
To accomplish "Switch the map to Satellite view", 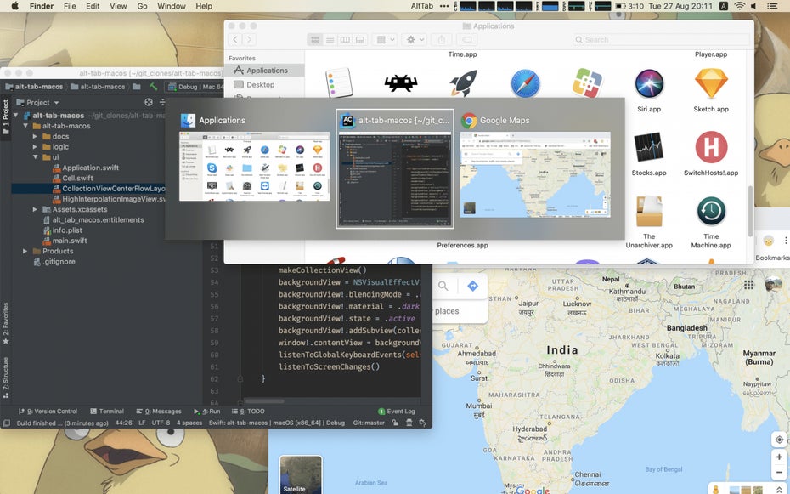I will point(301,474).
